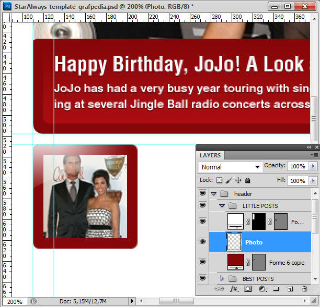Viewport: 320px width, 307px height.
Task: Open the Layers panel options menu
Action: pyautogui.click(x=314, y=155)
